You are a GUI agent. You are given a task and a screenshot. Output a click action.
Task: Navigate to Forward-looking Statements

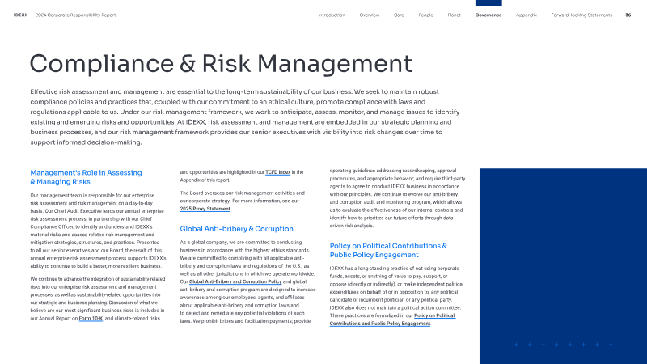coord(580,15)
